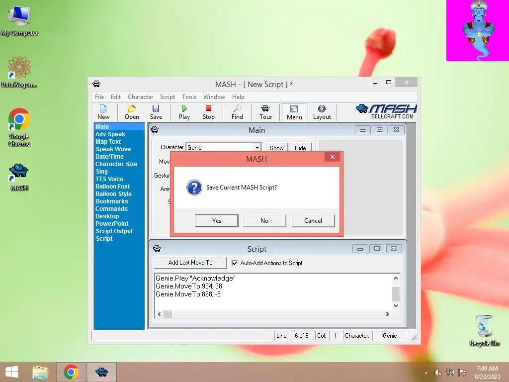Launch Google Chrome from the desktop

coord(19,127)
